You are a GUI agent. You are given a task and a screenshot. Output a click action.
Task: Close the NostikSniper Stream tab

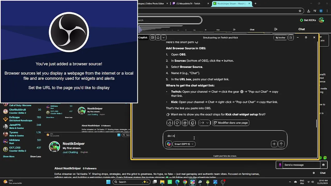(x=249, y=4)
